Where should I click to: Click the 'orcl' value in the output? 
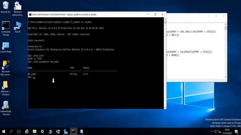[x=85, y=74]
